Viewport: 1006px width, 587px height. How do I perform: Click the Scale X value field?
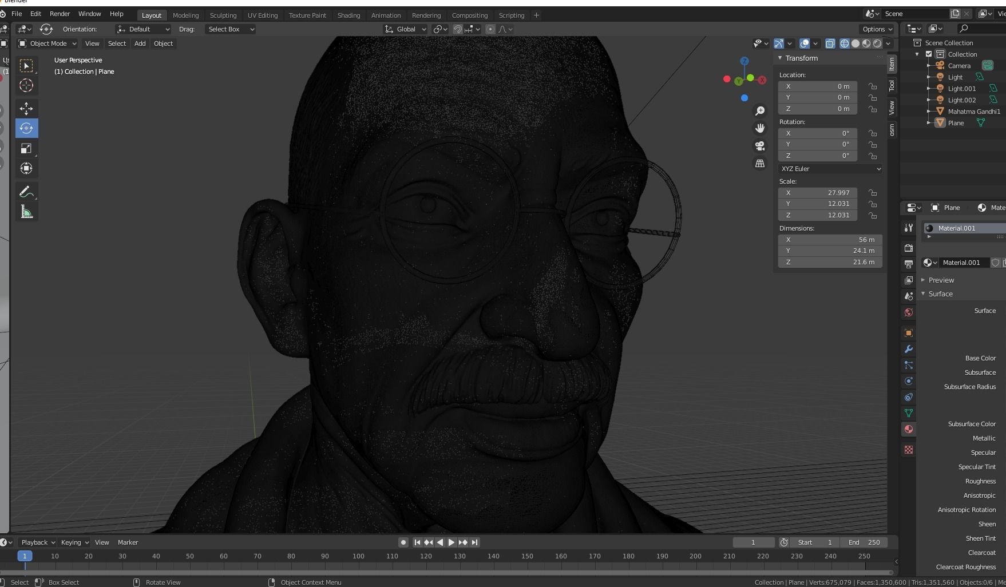(x=818, y=193)
